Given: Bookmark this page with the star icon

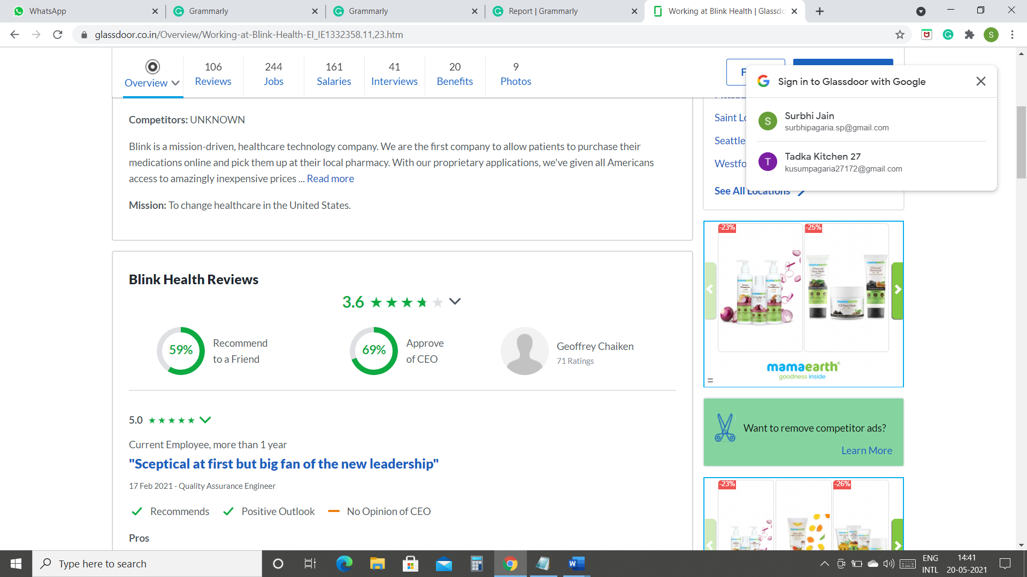Looking at the screenshot, I should (x=900, y=35).
